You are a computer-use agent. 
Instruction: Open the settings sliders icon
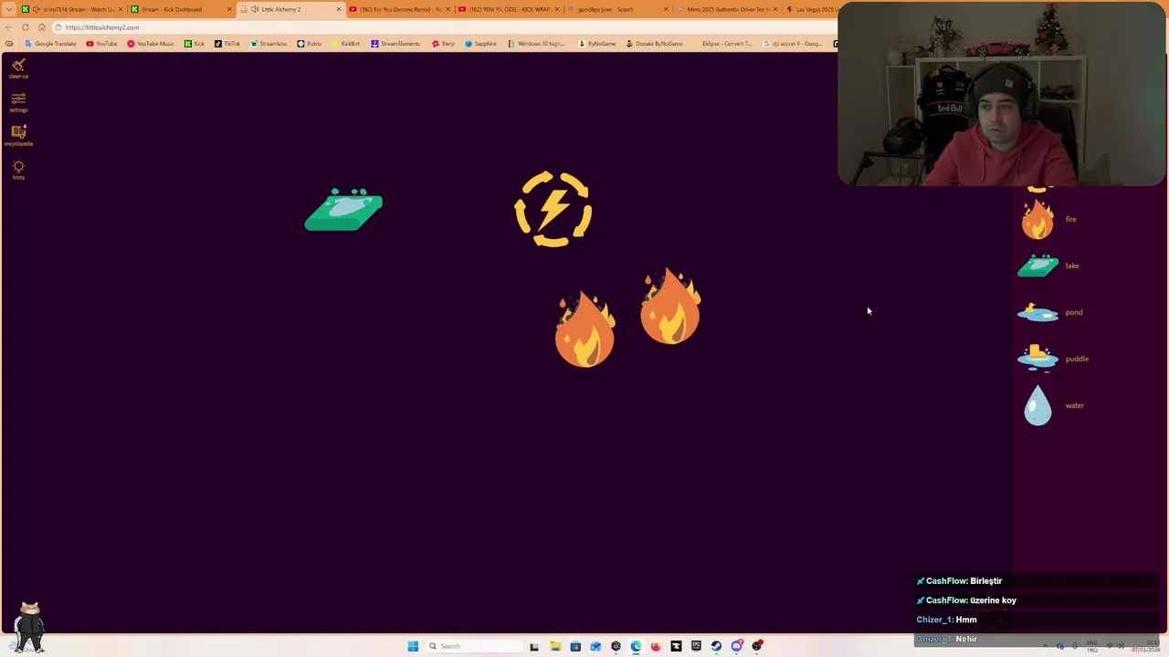(x=18, y=99)
